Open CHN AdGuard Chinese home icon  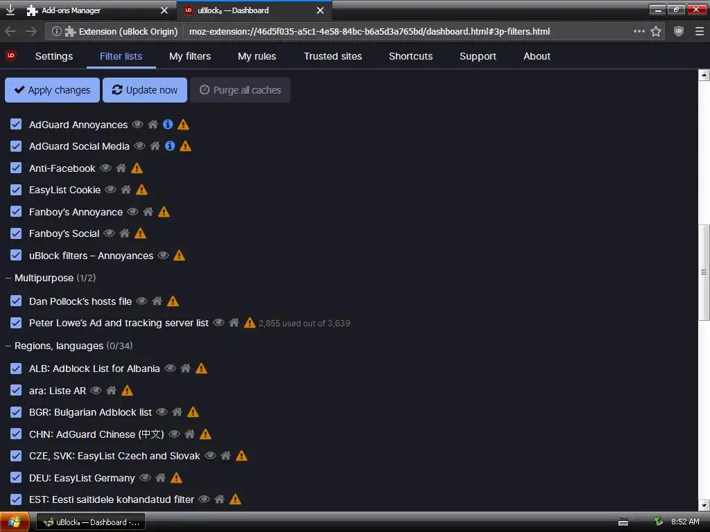tap(190, 434)
